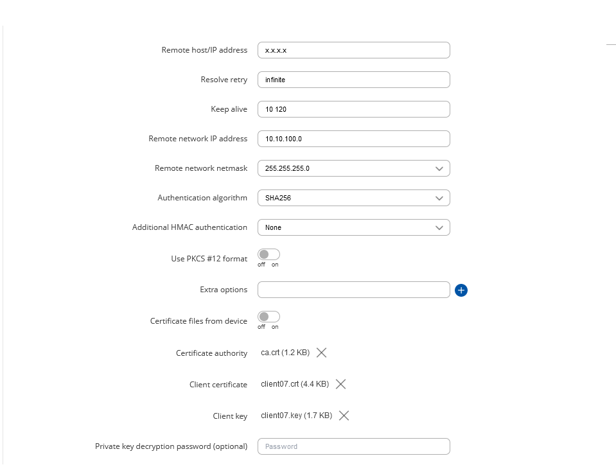Expand the Authentication algorithm SHA256 dropdown
The height and width of the screenshot is (465, 616).
[x=353, y=198]
